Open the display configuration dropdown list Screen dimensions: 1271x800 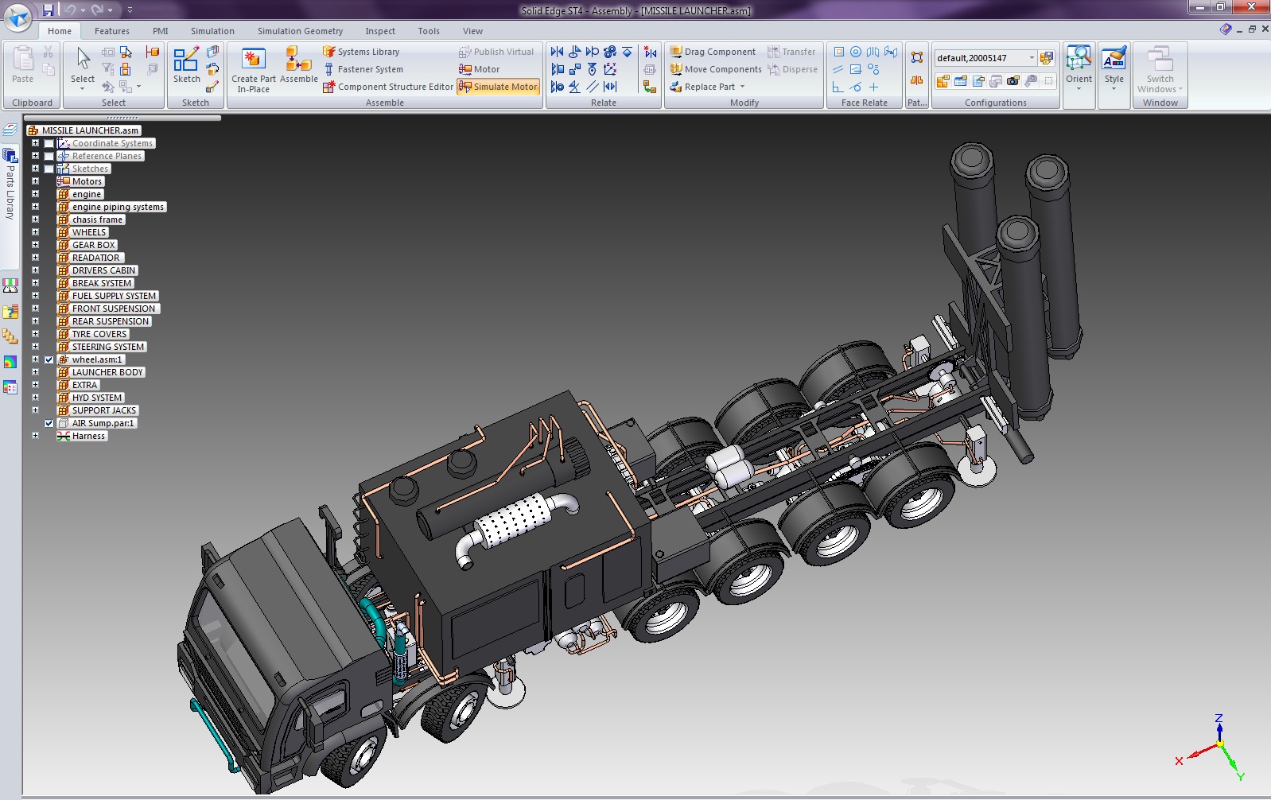pos(1032,58)
